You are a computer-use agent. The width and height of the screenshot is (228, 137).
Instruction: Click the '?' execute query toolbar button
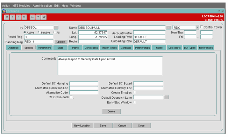tap(38, 17)
